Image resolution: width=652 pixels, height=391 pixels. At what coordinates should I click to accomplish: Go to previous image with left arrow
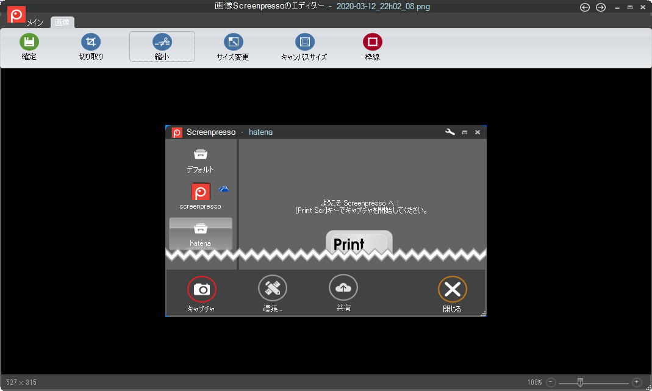[x=585, y=7]
